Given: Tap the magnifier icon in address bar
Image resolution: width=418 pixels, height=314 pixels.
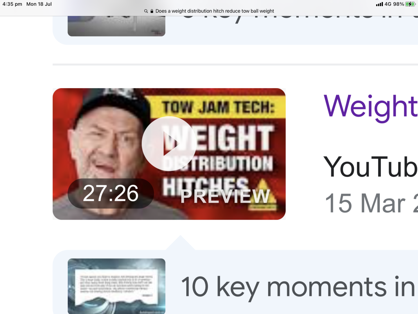Looking at the screenshot, I should 146,11.
